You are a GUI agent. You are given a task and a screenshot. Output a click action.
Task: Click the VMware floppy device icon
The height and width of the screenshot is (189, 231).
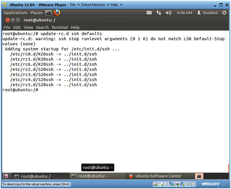click(166, 184)
